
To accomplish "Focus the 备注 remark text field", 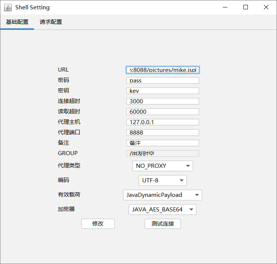I will click(162, 143).
